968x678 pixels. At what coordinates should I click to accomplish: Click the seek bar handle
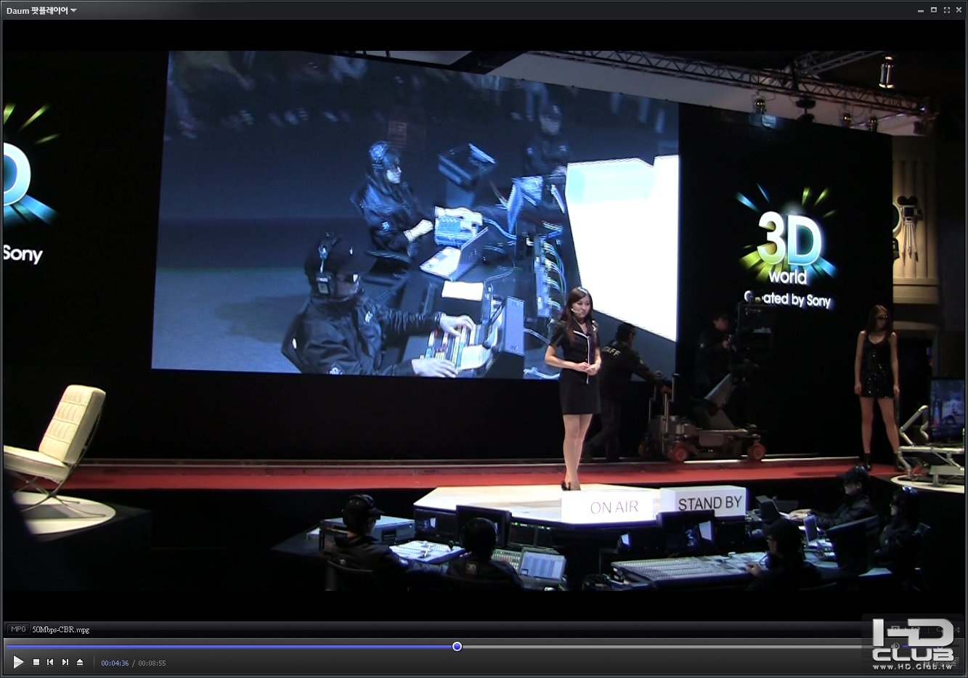click(457, 646)
